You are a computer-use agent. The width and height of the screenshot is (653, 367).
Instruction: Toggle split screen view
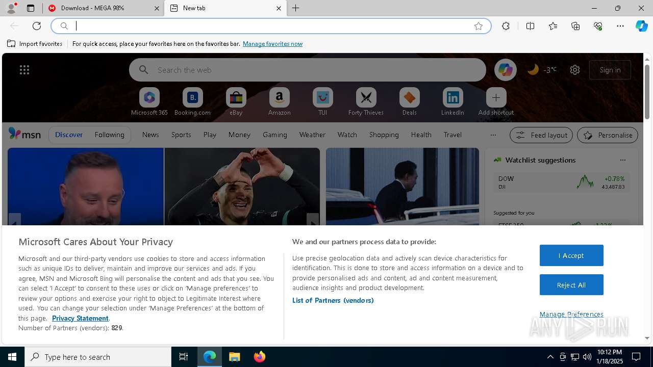[530, 26]
